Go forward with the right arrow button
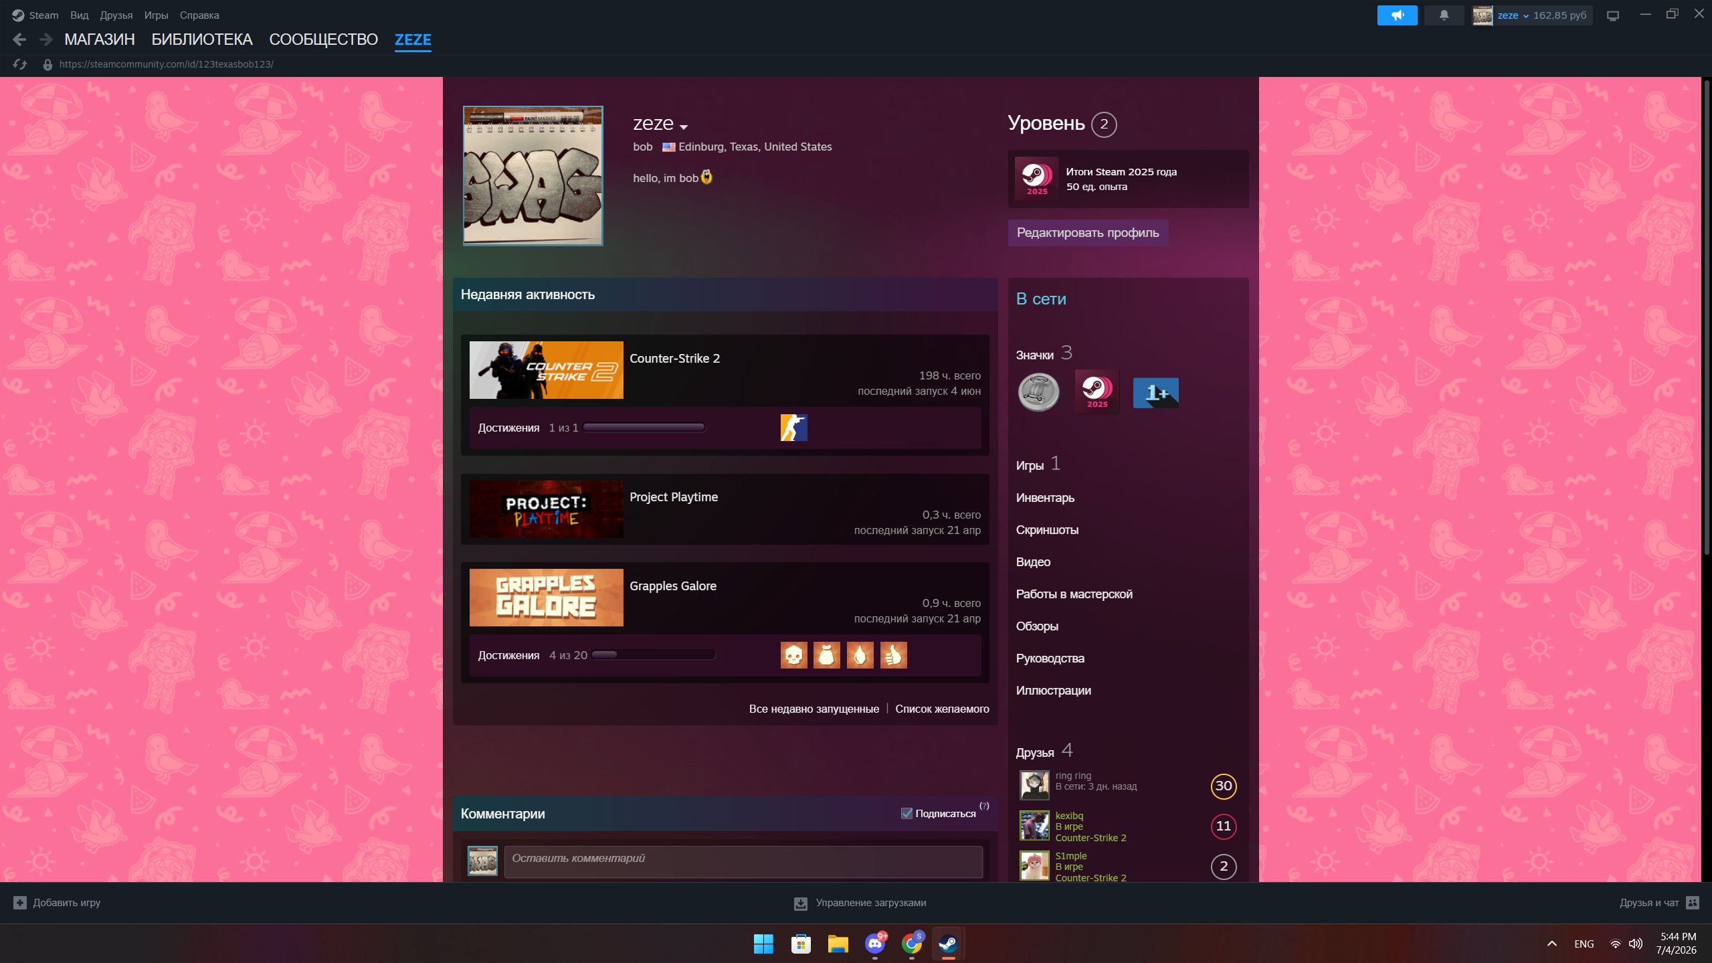Image resolution: width=1712 pixels, height=963 pixels. tap(45, 39)
